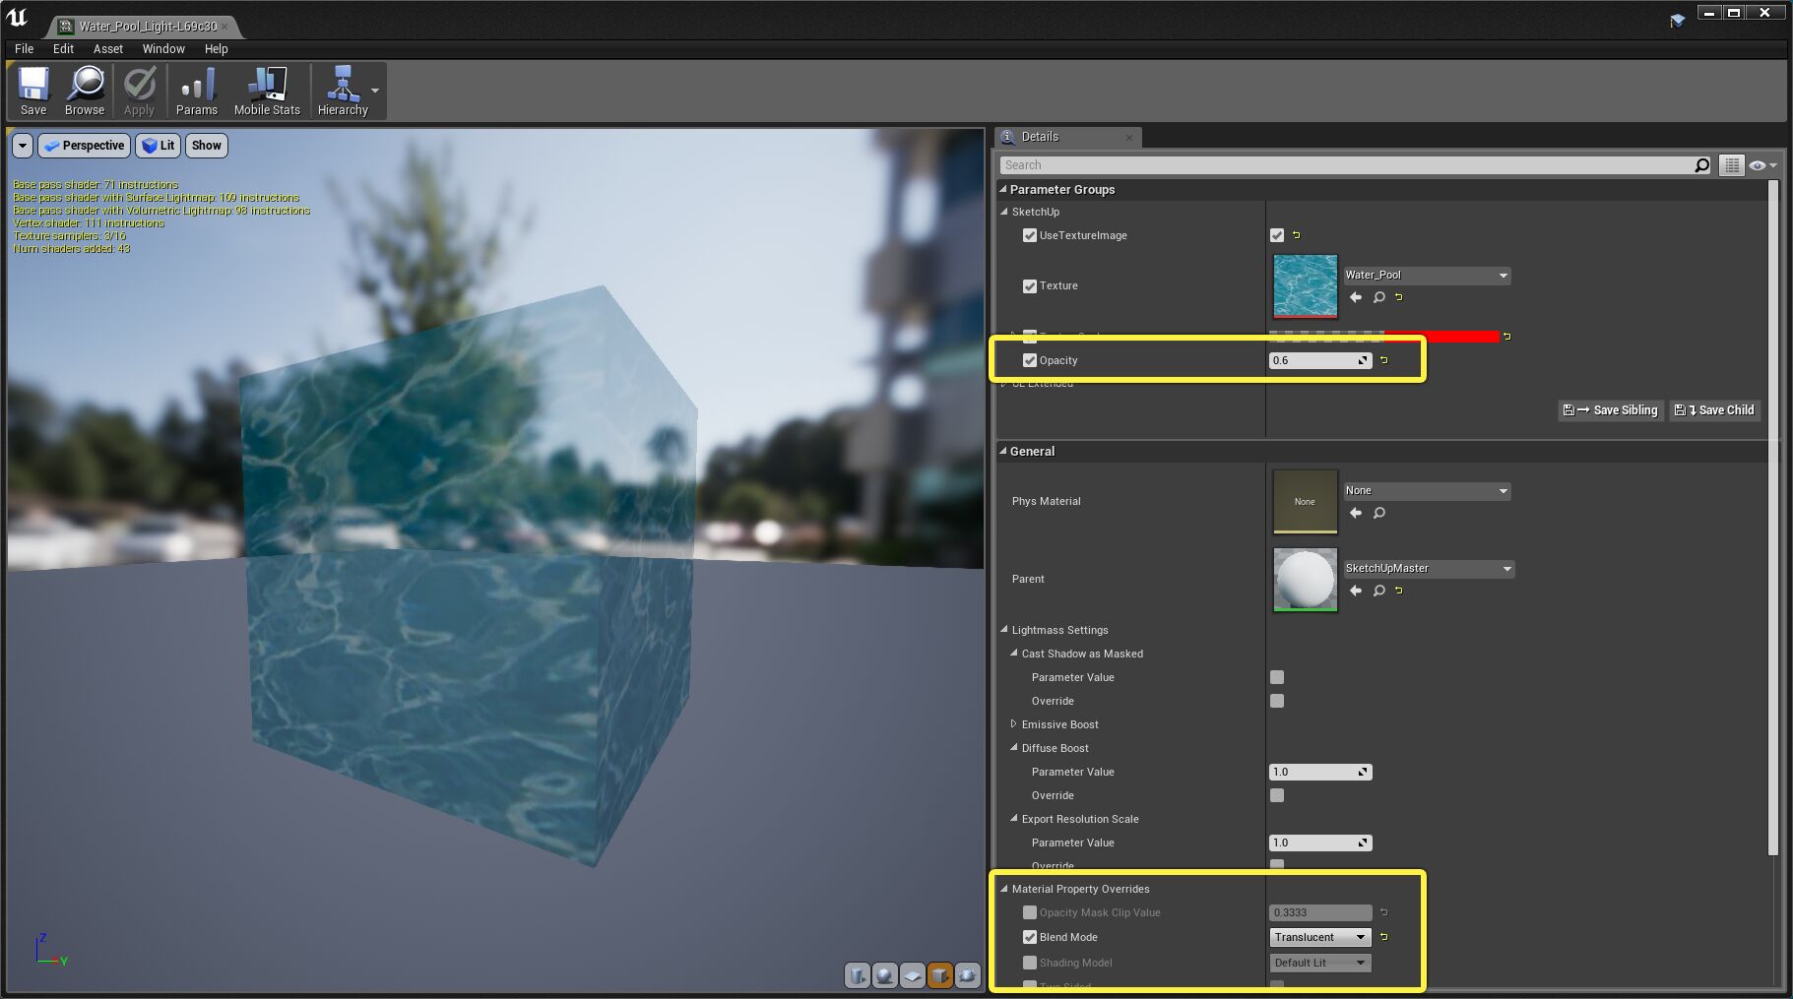Open the Asset menu
Screen dimensions: 1793x999
tap(107, 48)
